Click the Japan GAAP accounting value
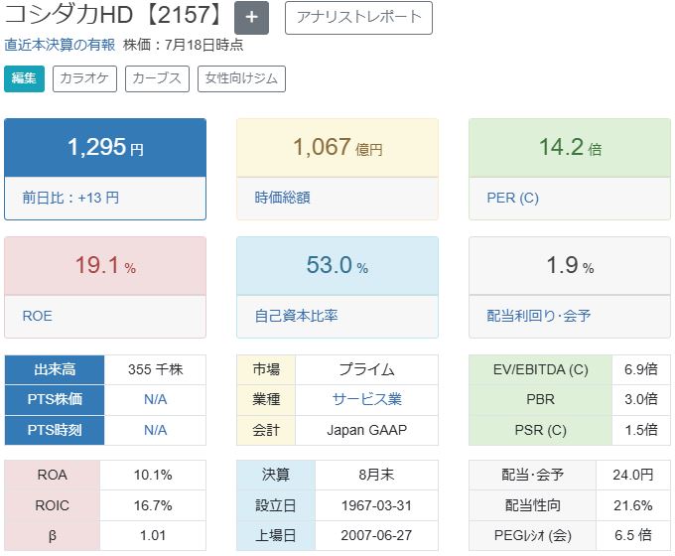 click(x=366, y=430)
